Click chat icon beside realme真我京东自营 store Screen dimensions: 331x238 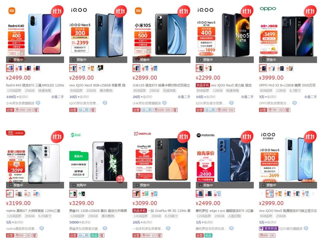(x=42, y=228)
